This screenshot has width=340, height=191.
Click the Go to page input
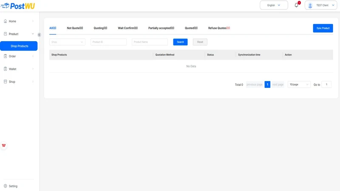coord(326,84)
